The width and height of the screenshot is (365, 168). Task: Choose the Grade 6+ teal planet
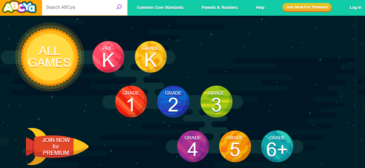click(277, 146)
